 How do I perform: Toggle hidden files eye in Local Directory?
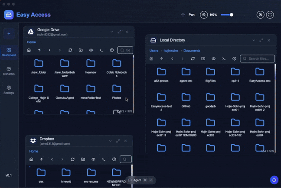[x=213, y=58]
